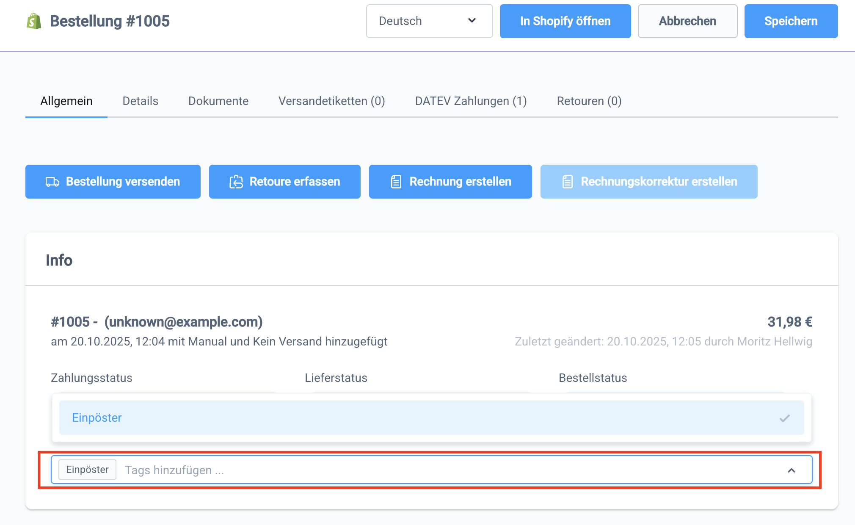Go to Versandetiketten (0) tab
The image size is (855, 525).
pos(331,101)
